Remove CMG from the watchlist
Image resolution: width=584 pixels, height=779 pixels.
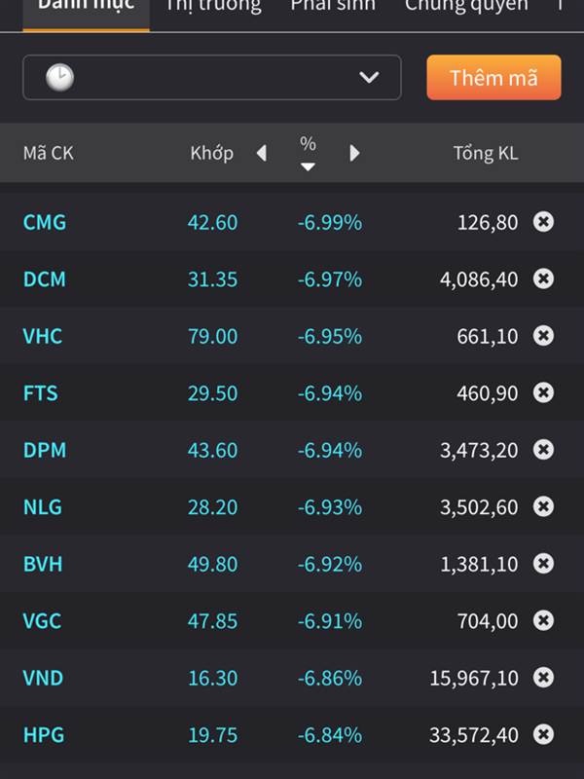coord(543,222)
